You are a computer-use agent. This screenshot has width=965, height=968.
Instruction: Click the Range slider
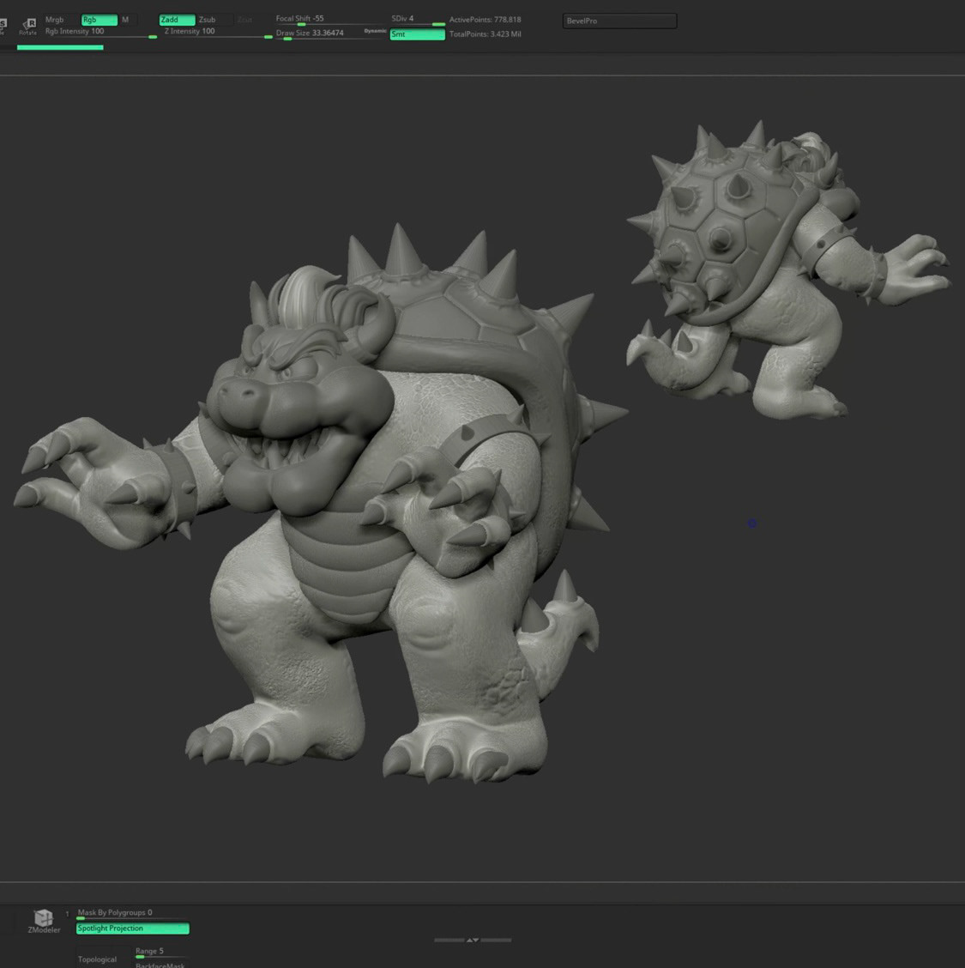[161, 953]
